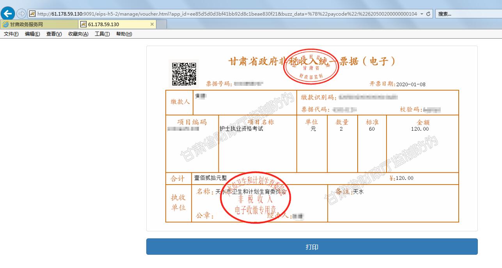Open the 帮助 help menu
Screen dimensions: 502x268
(x=124, y=34)
